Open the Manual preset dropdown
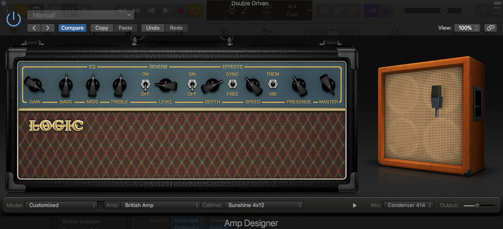The image size is (503, 229). tap(81, 15)
